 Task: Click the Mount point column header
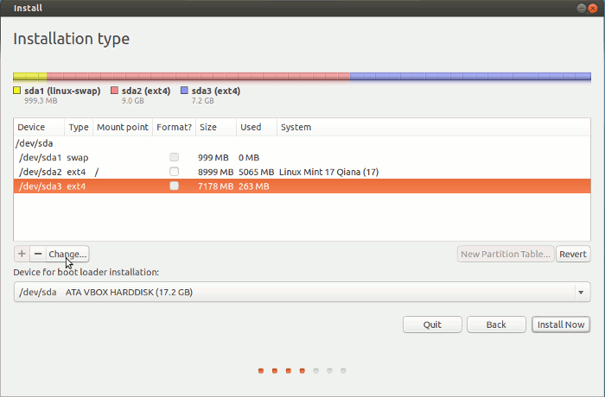pos(122,127)
